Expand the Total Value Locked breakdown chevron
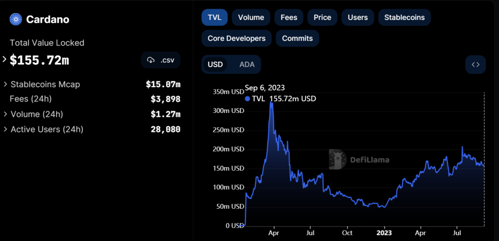499x241 pixels. 4,59
